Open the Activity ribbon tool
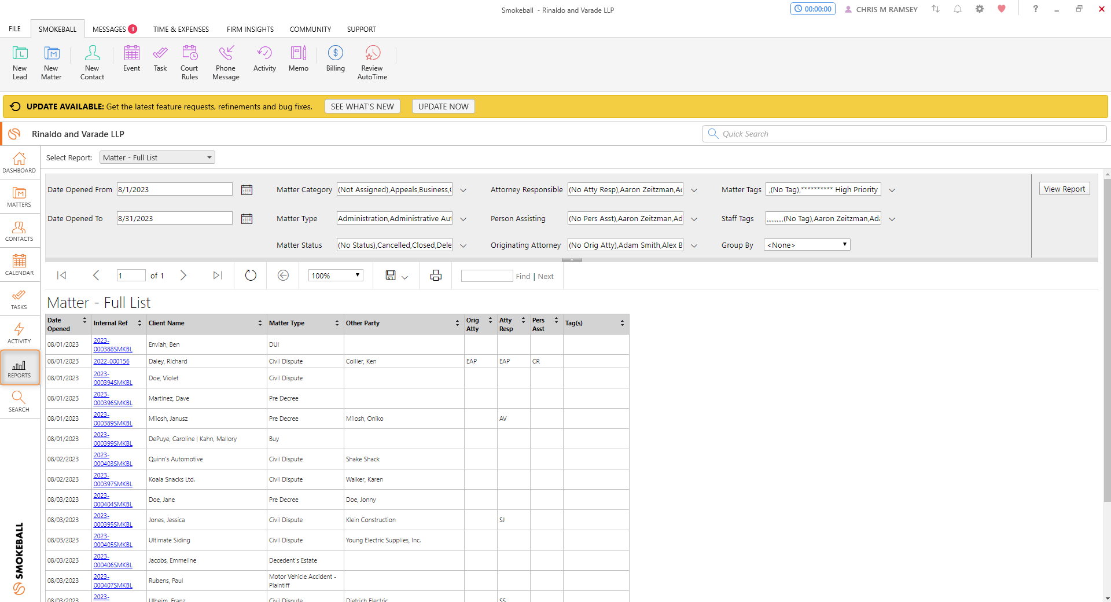This screenshot has width=1111, height=602. (264, 58)
